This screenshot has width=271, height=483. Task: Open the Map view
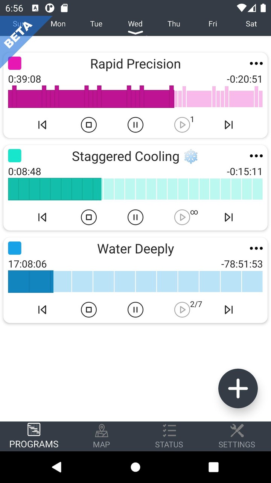pyautogui.click(x=101, y=436)
